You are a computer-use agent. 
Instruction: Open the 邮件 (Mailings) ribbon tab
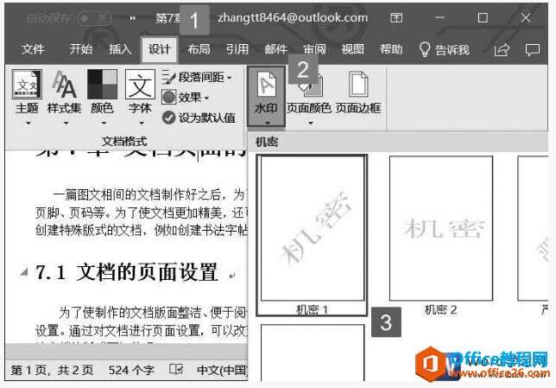pos(276,49)
